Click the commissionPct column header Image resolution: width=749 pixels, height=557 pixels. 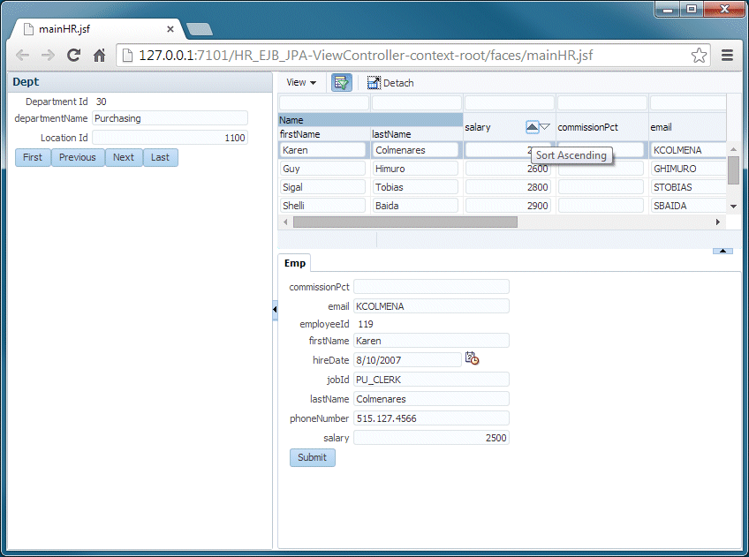point(601,127)
